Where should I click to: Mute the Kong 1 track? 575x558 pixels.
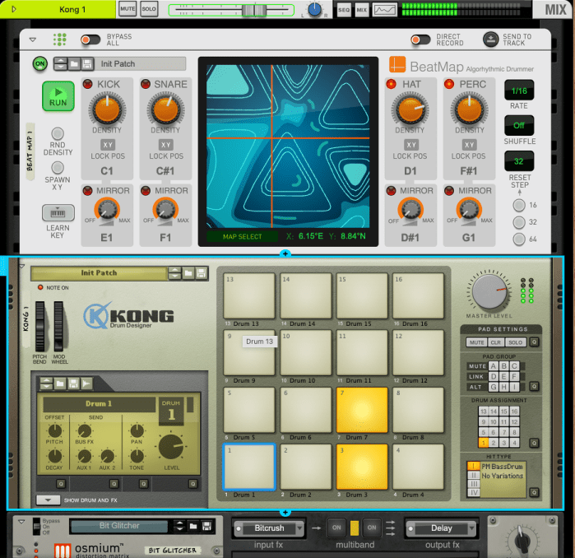tap(128, 9)
